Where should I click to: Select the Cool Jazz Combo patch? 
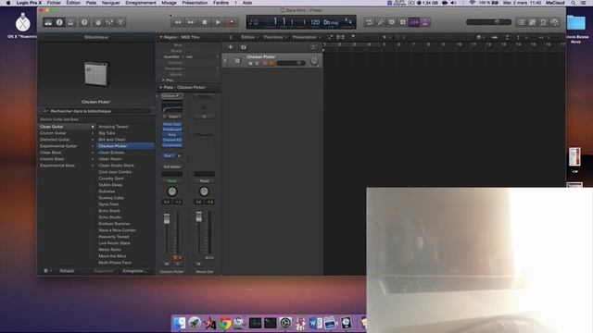pos(125,172)
